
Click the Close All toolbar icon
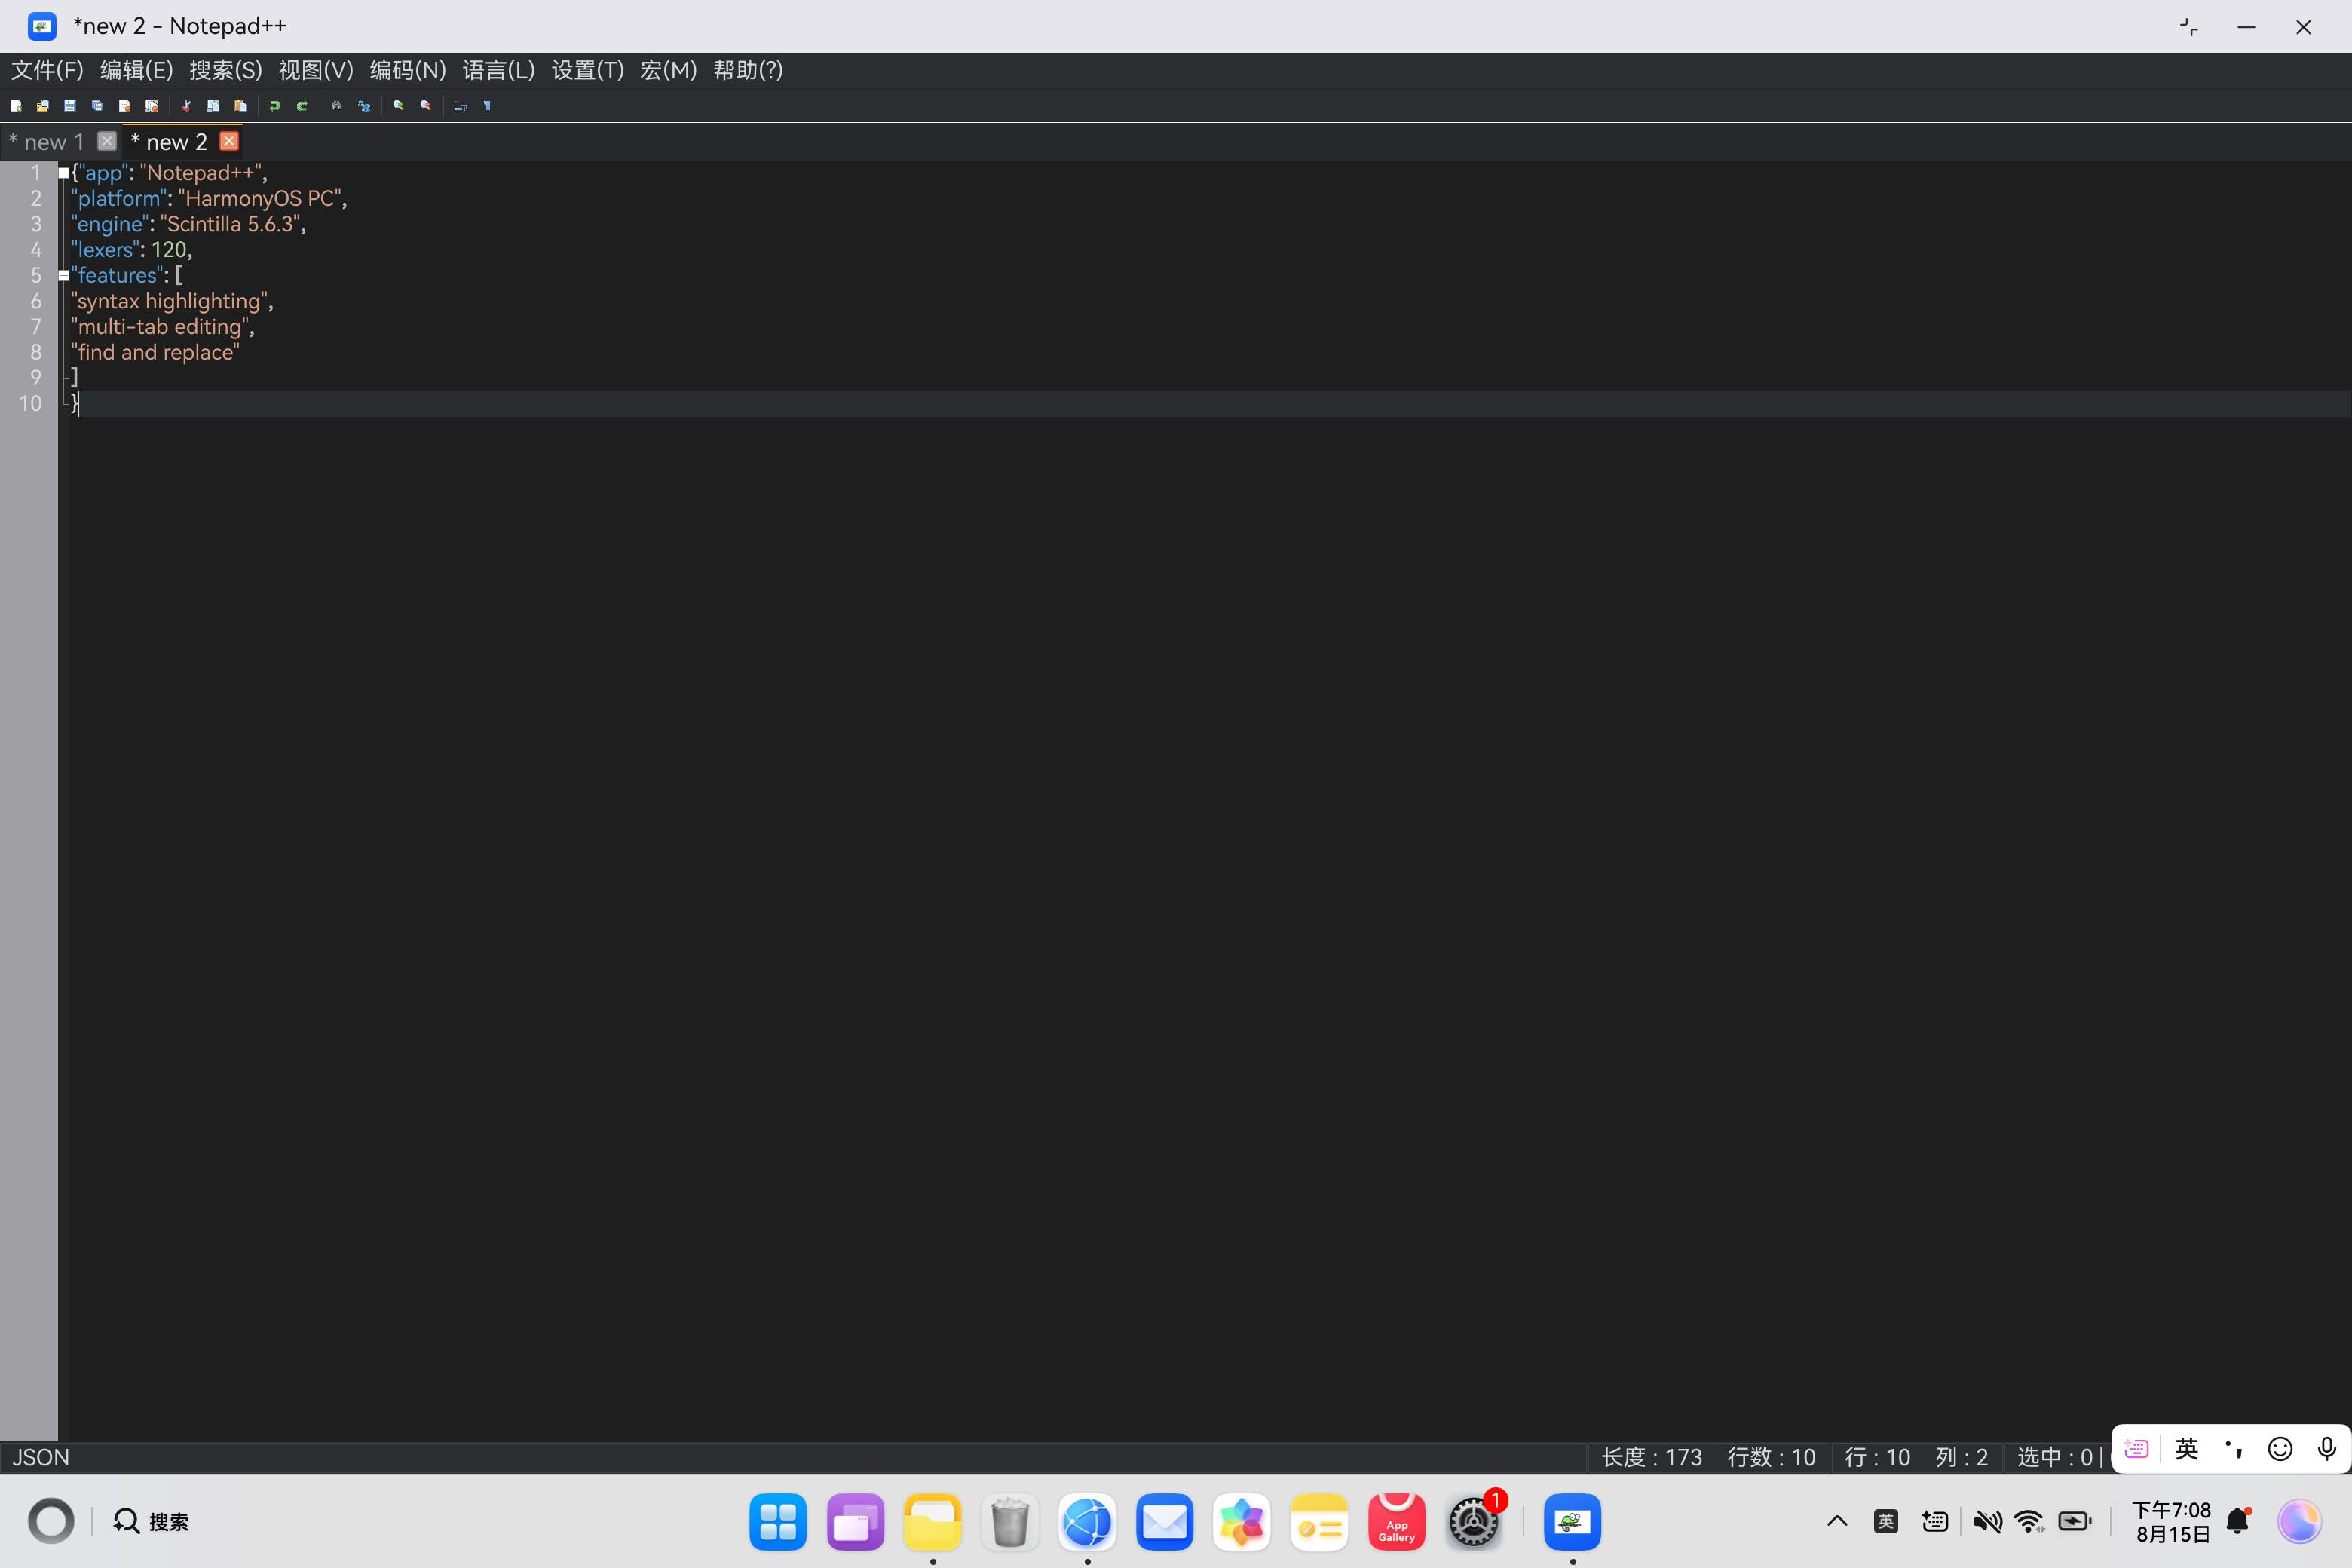(152, 105)
